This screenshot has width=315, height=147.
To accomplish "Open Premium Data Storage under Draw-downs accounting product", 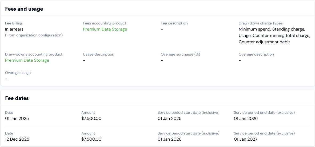I will [27, 60].
